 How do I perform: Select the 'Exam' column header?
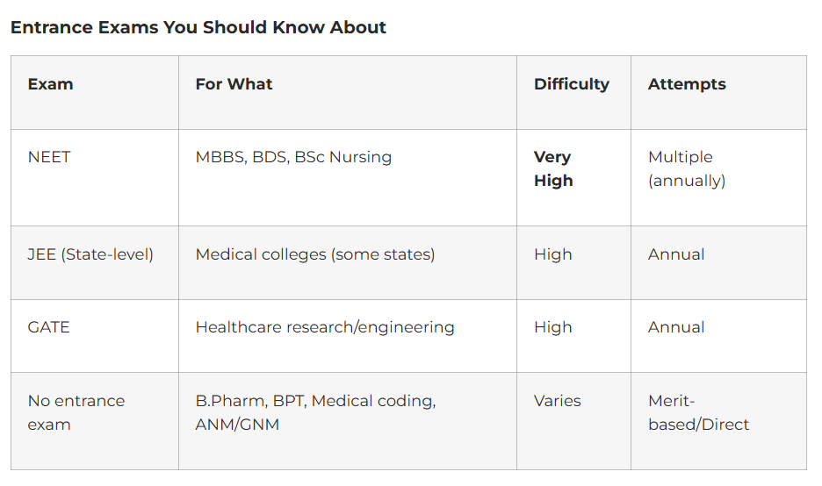(51, 84)
